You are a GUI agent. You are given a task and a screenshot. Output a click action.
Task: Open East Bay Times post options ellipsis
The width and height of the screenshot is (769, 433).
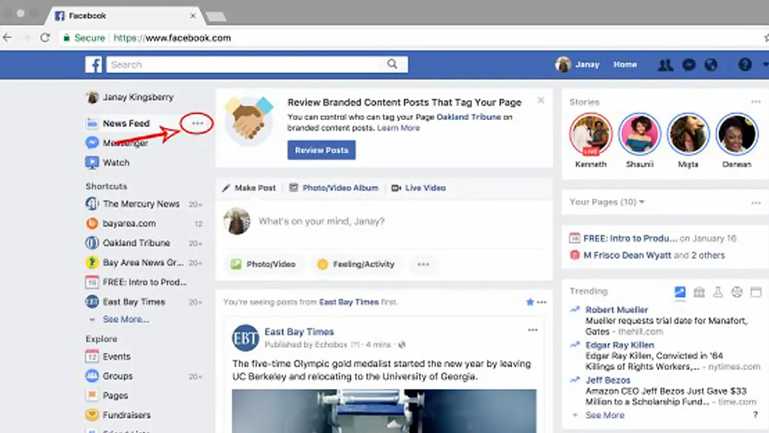click(533, 330)
